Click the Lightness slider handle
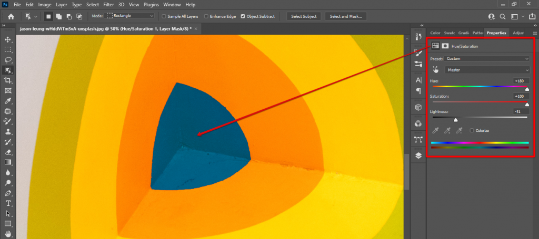 tap(455, 120)
